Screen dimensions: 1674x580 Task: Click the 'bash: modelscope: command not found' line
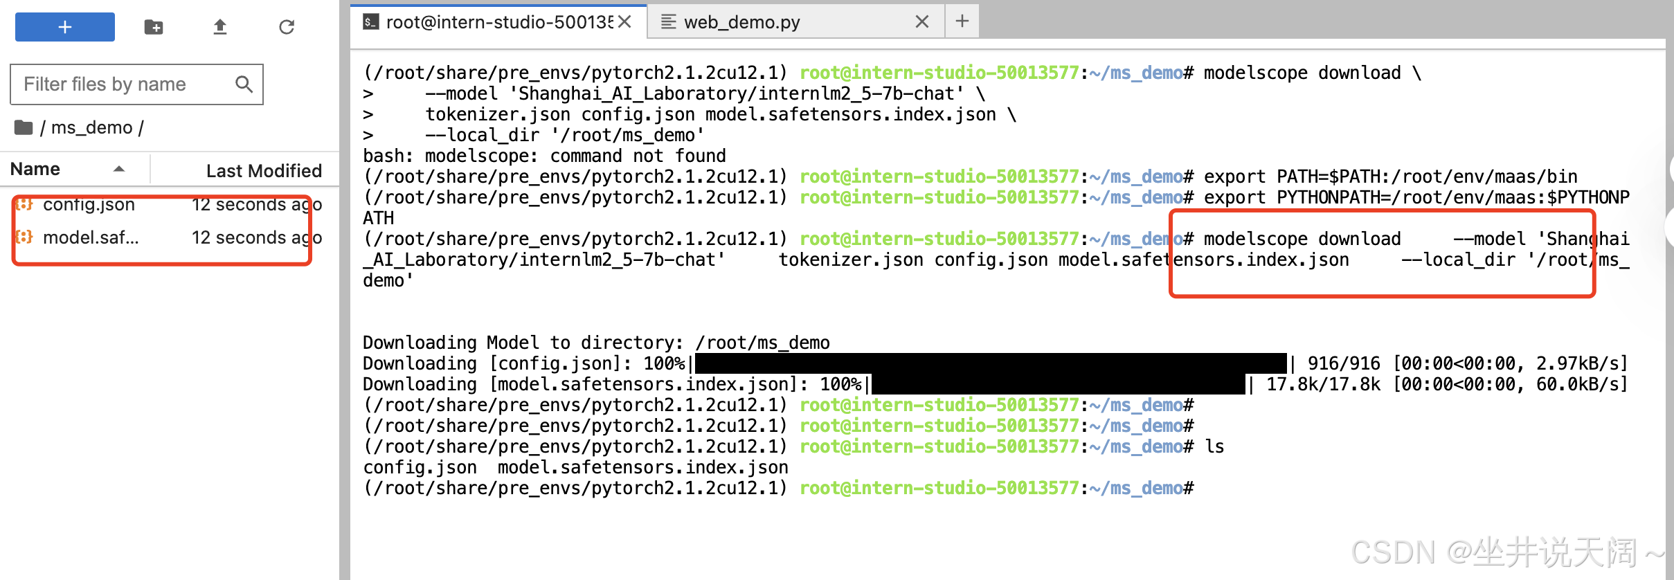tap(544, 156)
